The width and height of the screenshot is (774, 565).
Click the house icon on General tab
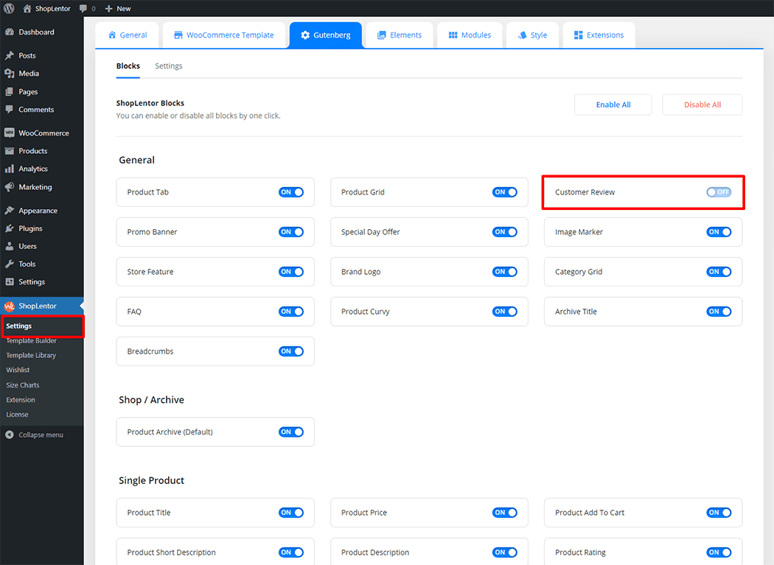[x=112, y=35]
